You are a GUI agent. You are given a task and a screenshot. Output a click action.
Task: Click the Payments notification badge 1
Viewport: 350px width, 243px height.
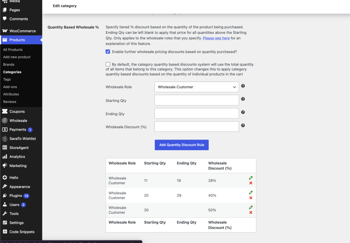point(30,130)
